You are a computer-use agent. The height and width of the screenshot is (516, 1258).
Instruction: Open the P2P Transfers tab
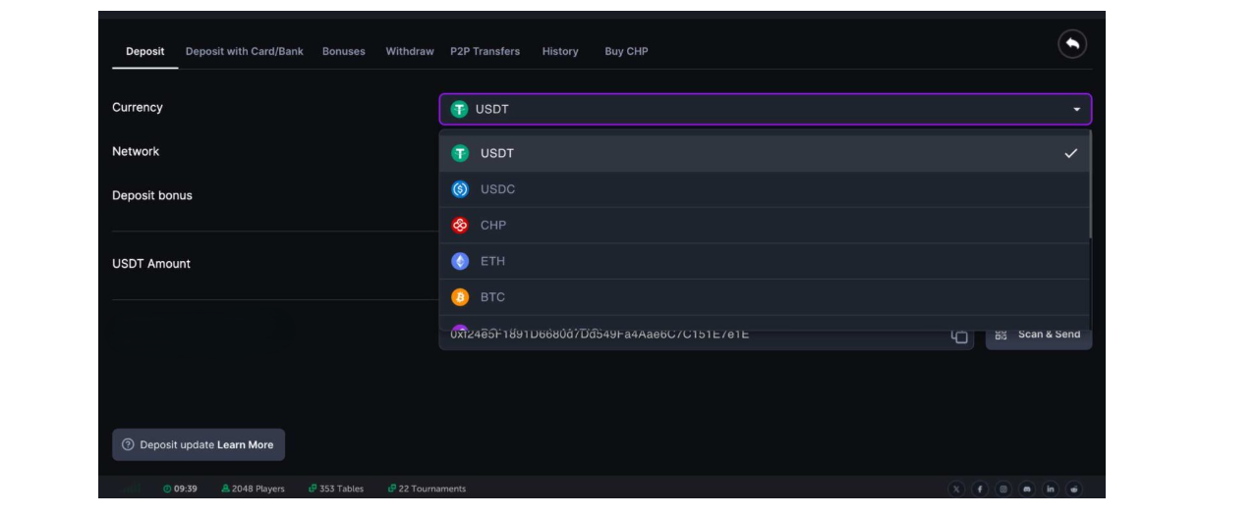click(485, 51)
